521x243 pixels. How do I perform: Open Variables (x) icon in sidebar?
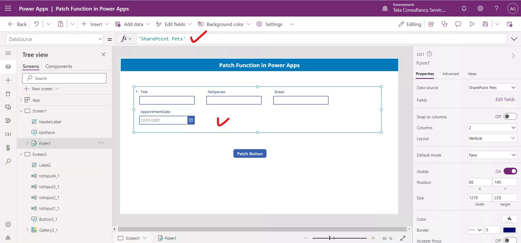pyautogui.click(x=8, y=134)
